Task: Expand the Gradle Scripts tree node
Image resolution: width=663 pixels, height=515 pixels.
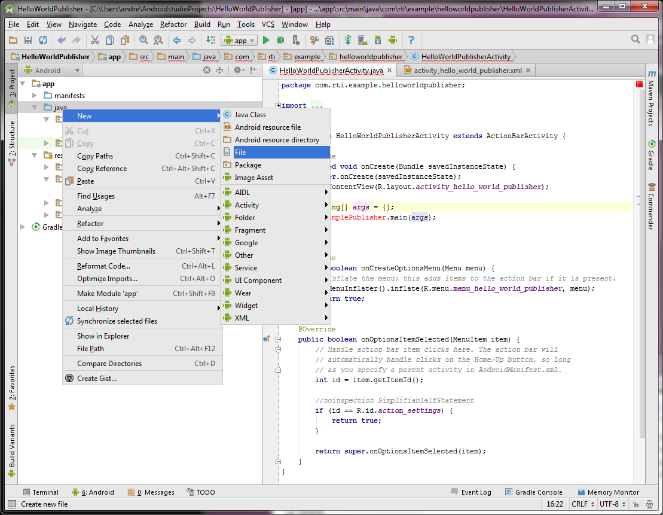Action: 23,227
